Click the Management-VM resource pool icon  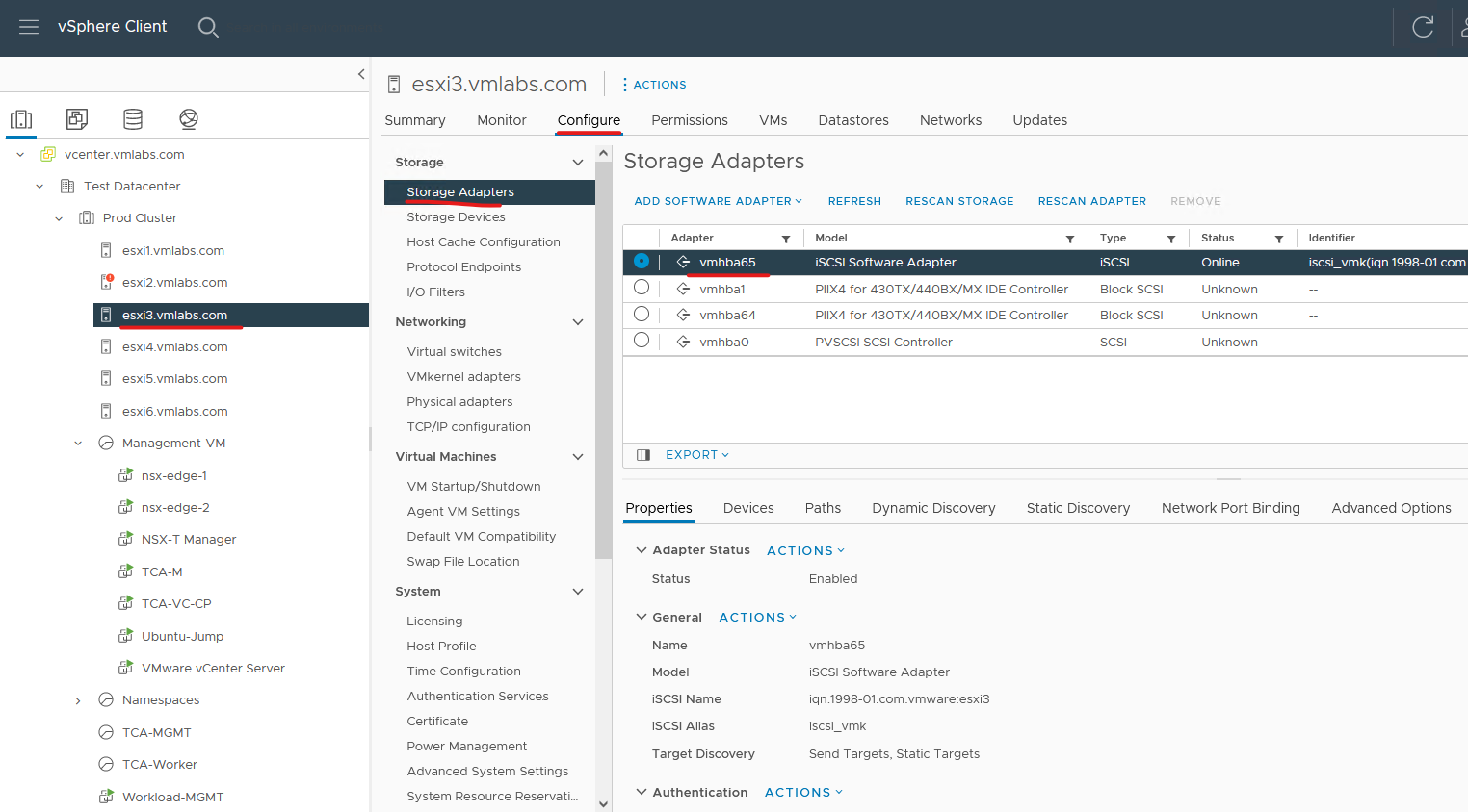click(x=106, y=443)
